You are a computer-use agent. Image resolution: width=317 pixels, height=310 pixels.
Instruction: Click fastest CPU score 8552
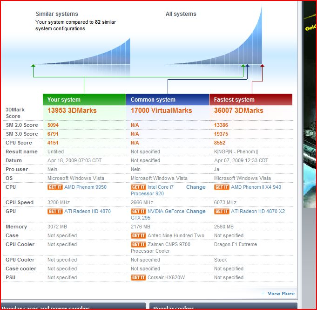click(220, 143)
